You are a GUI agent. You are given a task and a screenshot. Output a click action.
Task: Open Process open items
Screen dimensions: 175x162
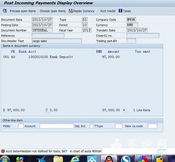coord(23,11)
